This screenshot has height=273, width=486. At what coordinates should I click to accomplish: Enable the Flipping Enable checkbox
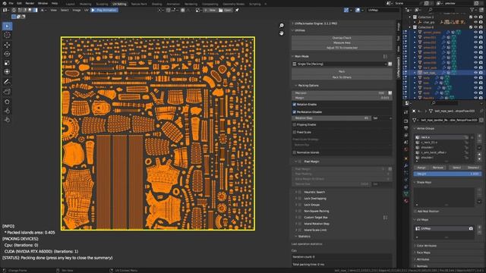pyautogui.click(x=295, y=124)
